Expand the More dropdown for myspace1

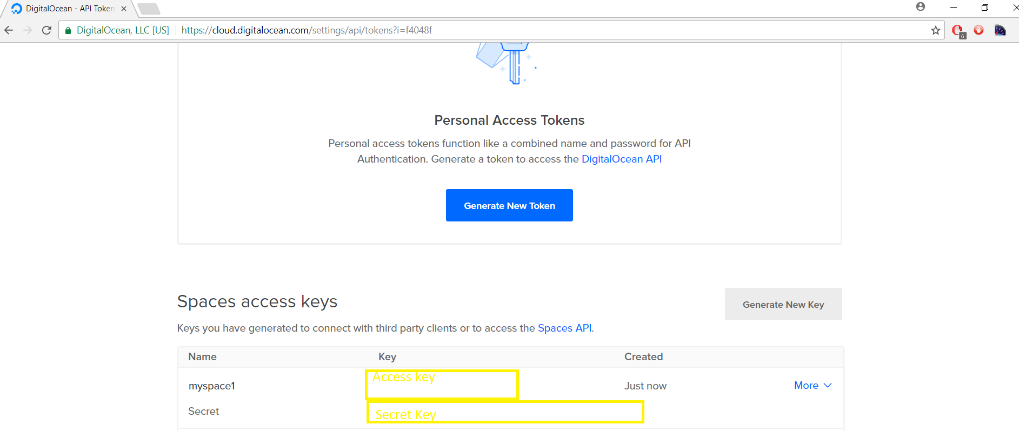coord(812,385)
